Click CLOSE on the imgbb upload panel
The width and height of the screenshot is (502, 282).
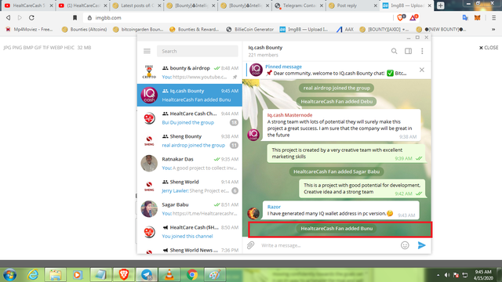pos(489,48)
